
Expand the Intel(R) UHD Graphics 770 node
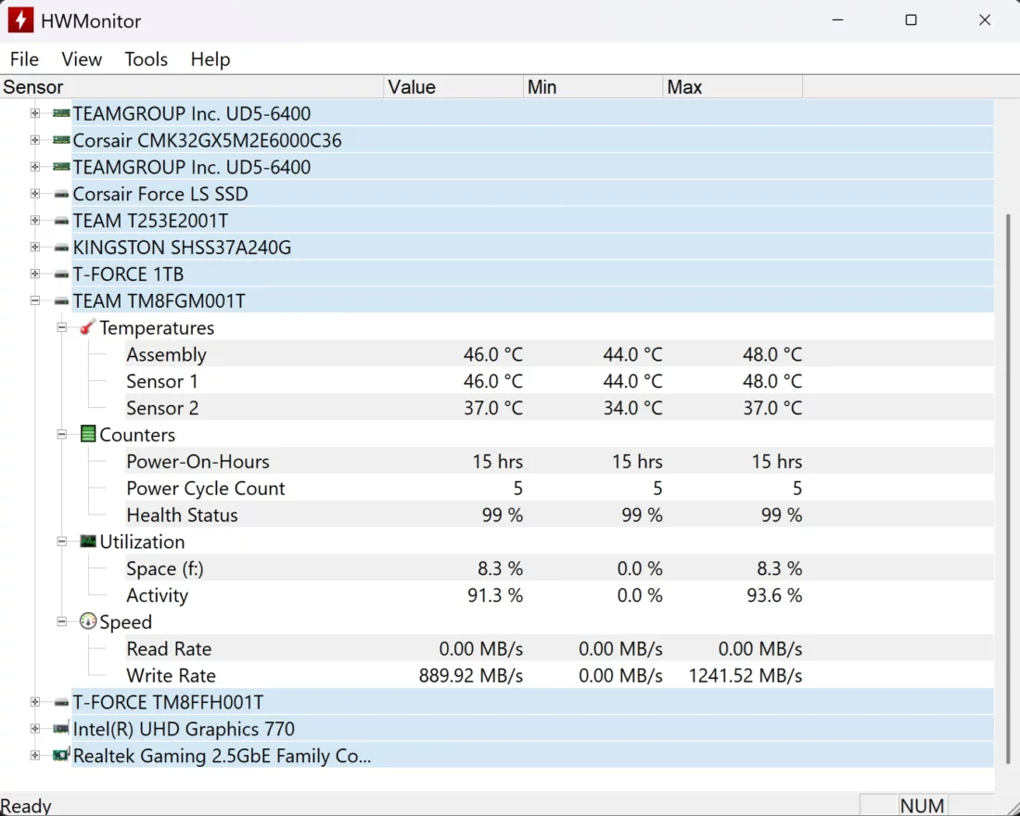point(35,729)
